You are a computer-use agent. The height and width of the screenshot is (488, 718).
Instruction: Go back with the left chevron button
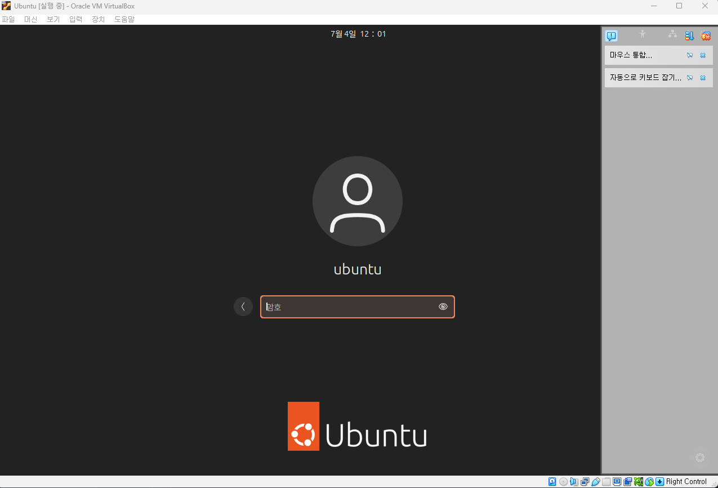243,307
